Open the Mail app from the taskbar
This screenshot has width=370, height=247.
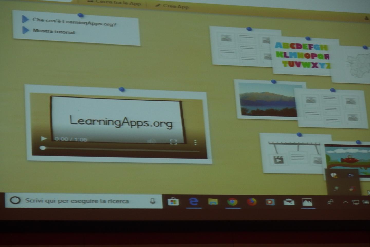289,202
